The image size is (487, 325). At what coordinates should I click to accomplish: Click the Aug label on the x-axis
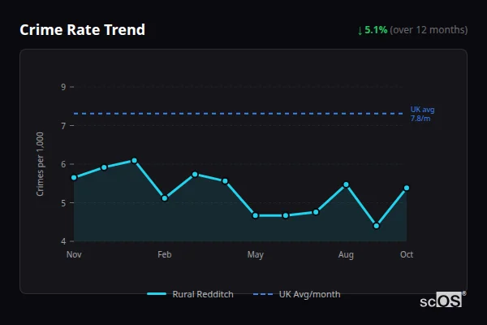tap(346, 255)
